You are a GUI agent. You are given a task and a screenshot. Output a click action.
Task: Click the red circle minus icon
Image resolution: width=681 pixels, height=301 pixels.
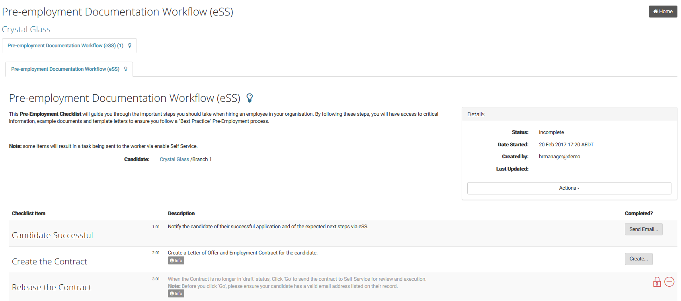[669, 282]
